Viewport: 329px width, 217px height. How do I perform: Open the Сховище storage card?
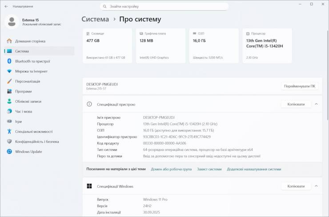click(x=108, y=46)
